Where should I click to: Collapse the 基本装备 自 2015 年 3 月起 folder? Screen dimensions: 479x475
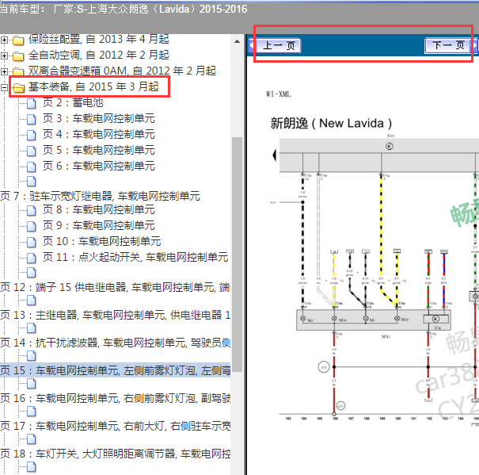(4, 87)
